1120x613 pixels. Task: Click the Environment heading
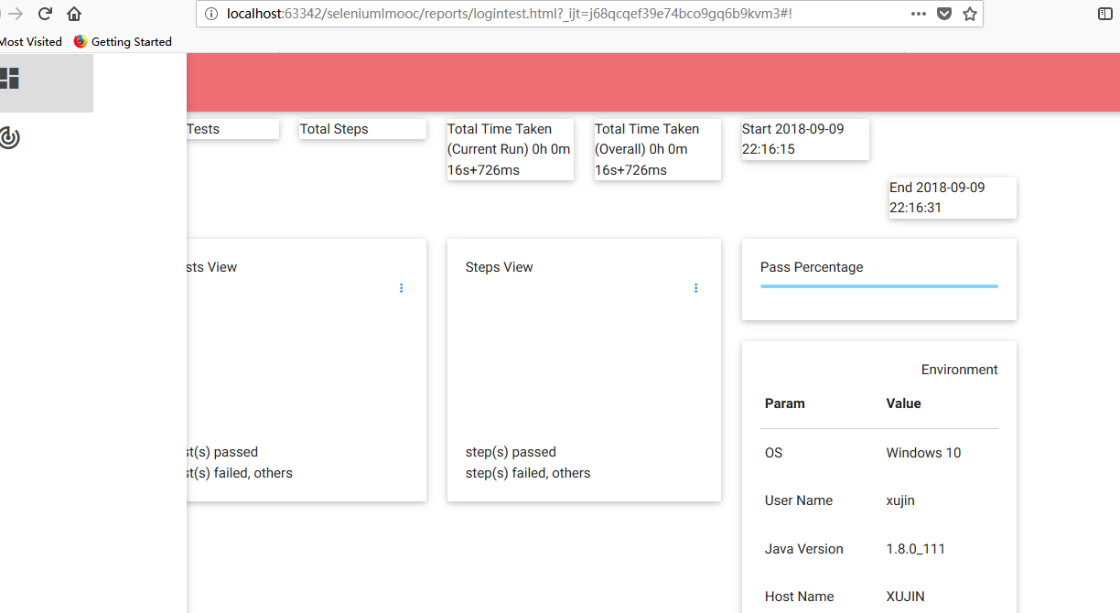(x=959, y=370)
